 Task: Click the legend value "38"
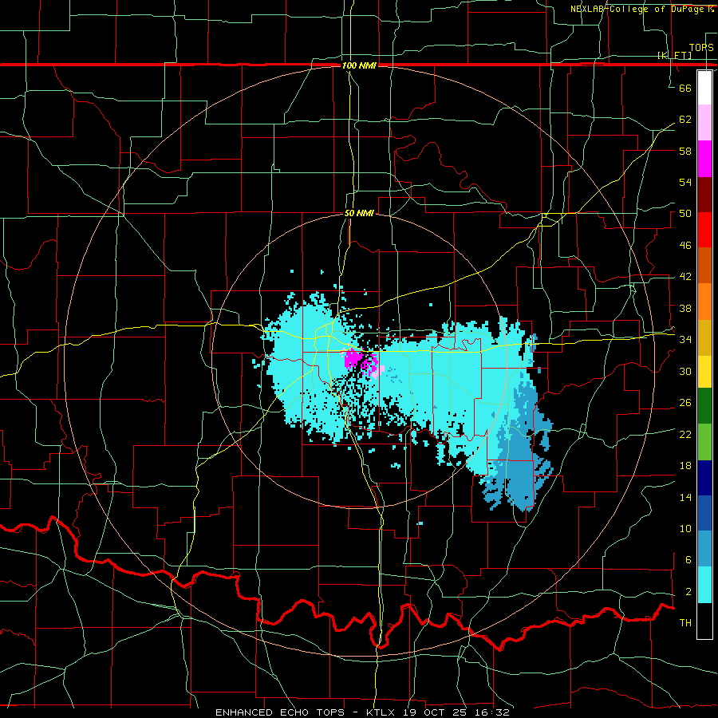685,308
